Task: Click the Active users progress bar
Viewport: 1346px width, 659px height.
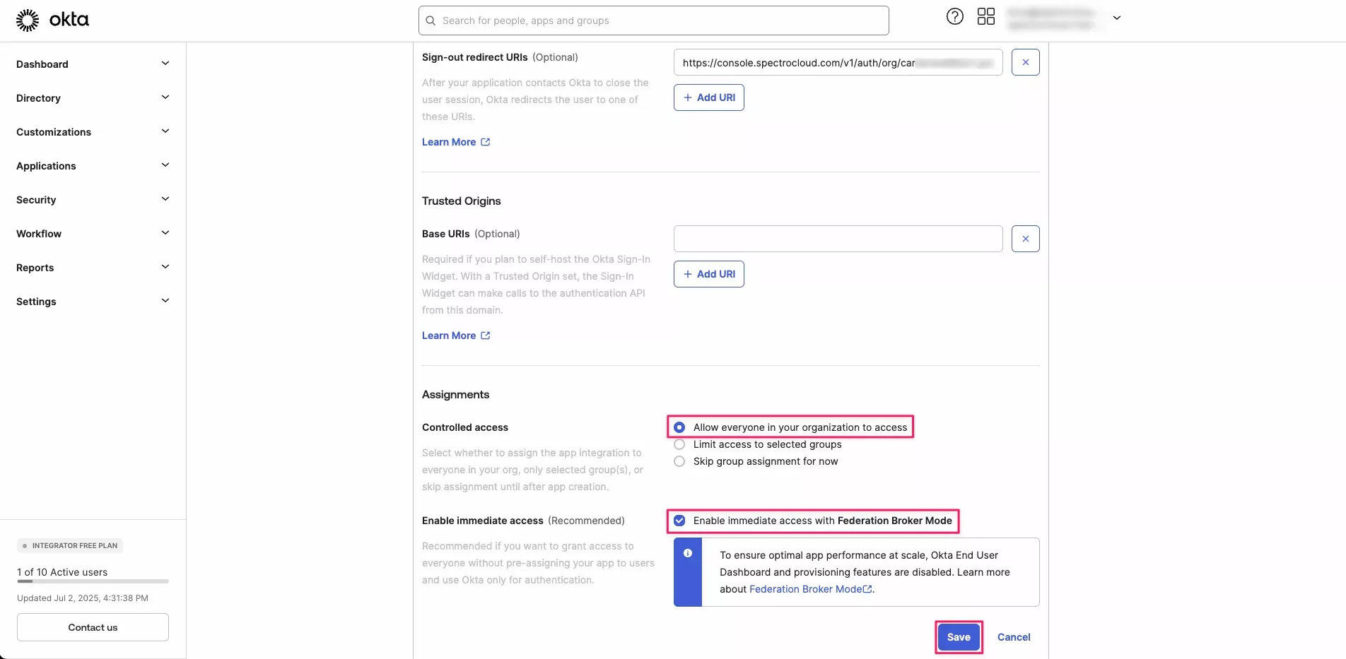Action: click(92, 581)
